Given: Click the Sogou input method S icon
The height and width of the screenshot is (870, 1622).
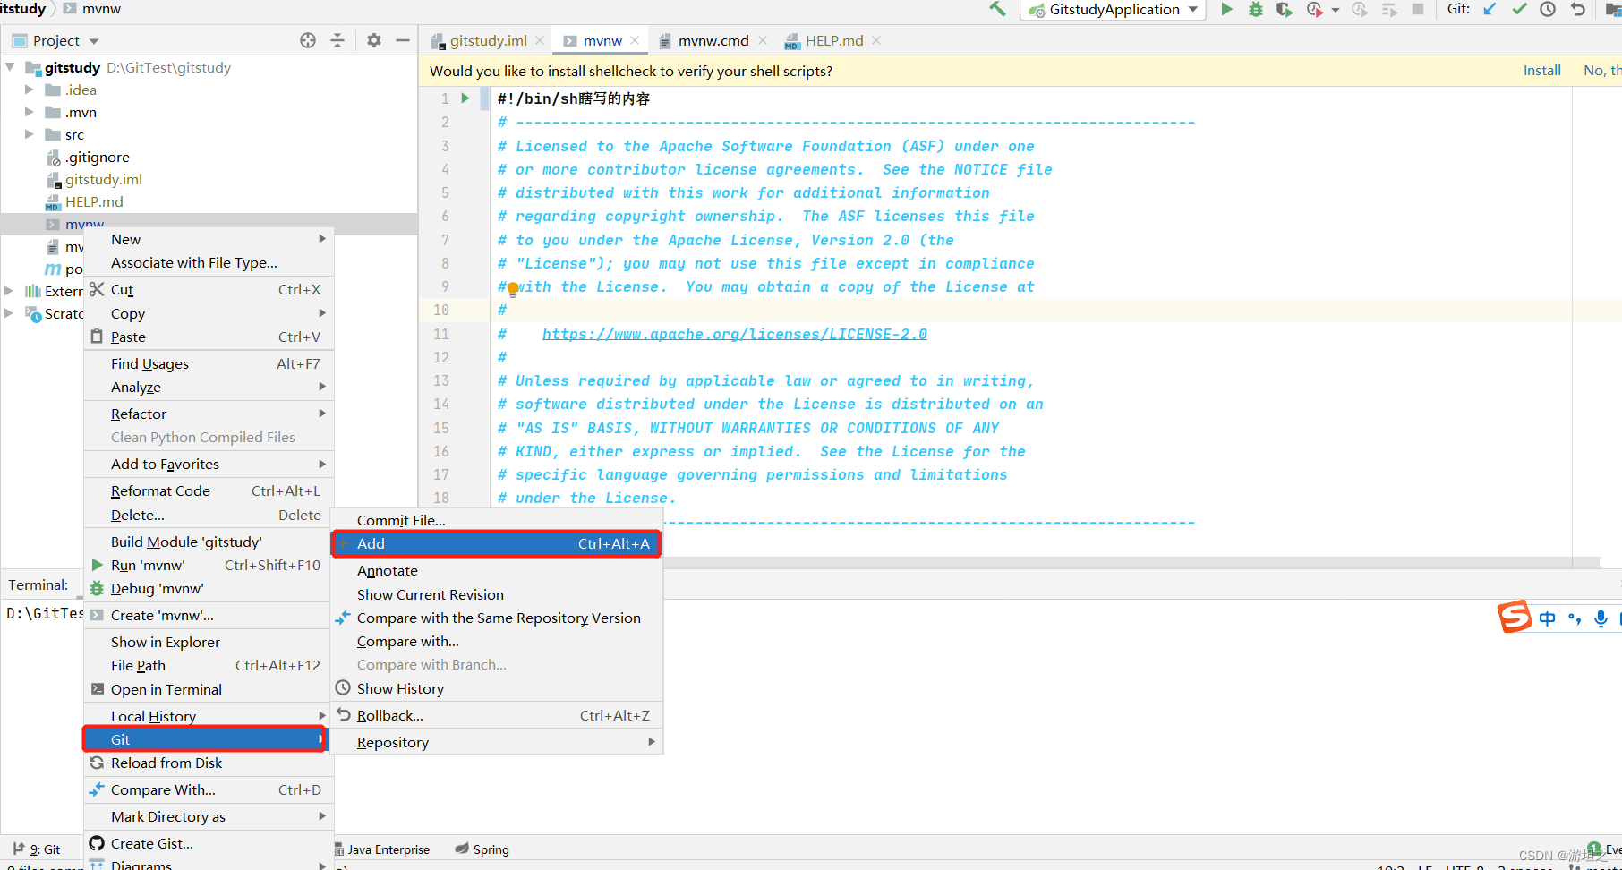Looking at the screenshot, I should [x=1515, y=617].
